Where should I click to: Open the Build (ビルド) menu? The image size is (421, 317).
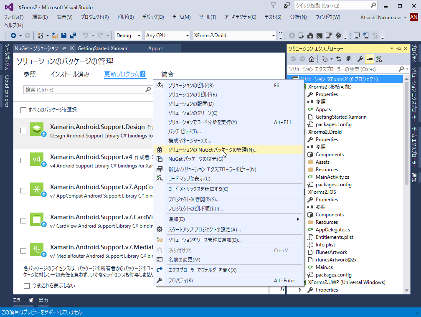pos(125,17)
